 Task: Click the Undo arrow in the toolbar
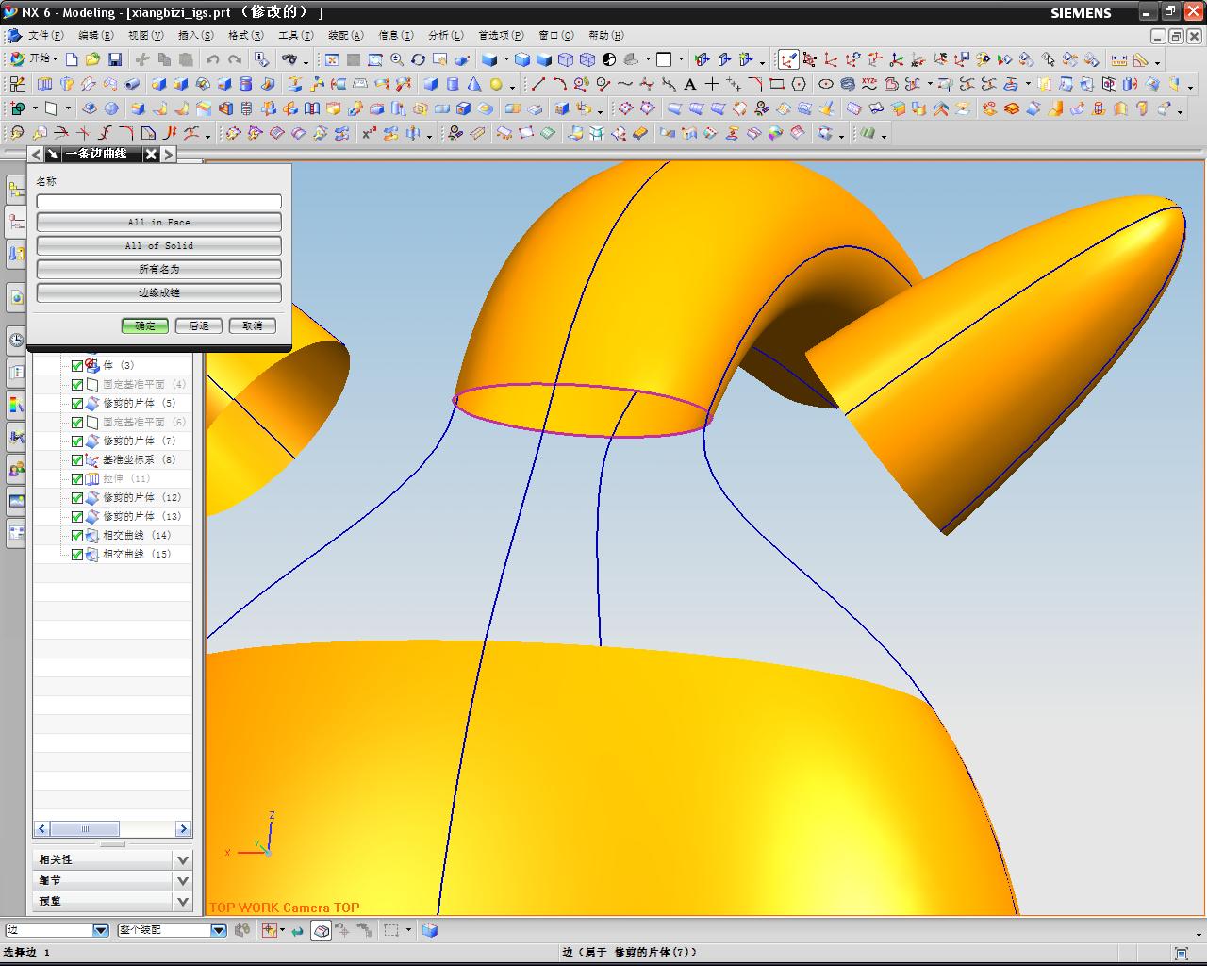coord(213,59)
